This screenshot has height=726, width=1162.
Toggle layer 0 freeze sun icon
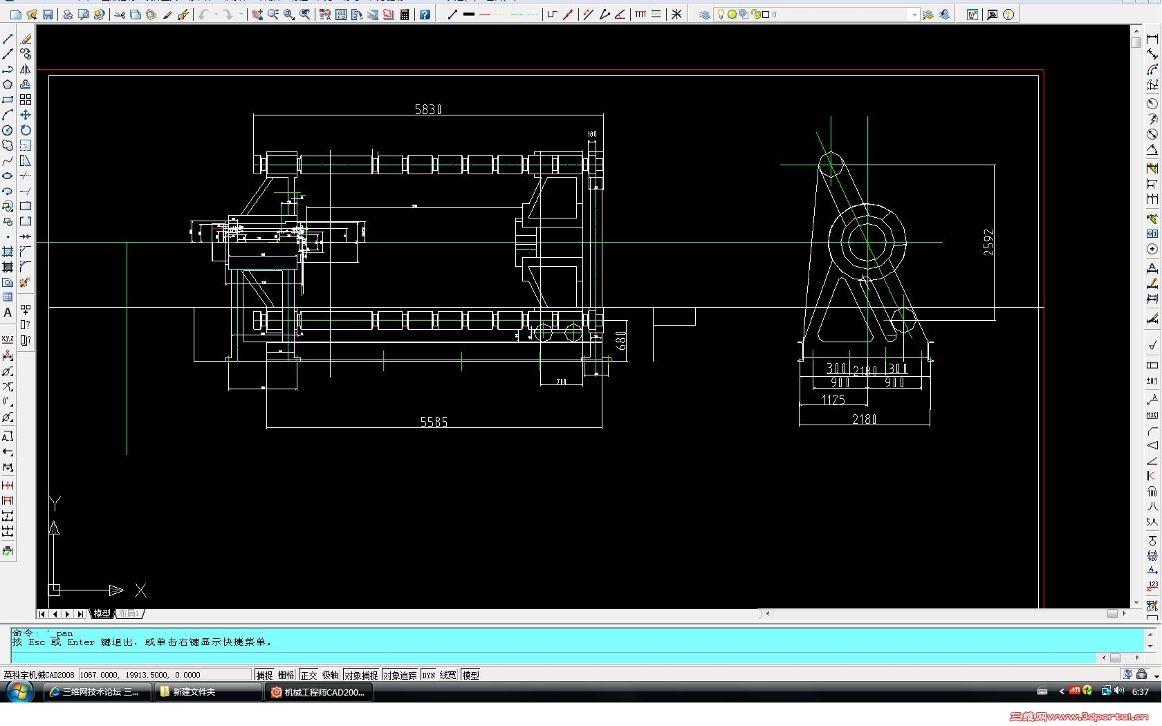pyautogui.click(x=732, y=15)
